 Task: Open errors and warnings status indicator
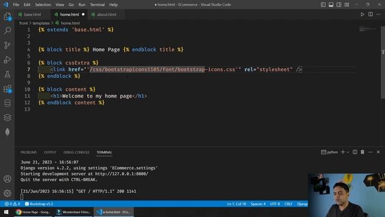[13, 204]
